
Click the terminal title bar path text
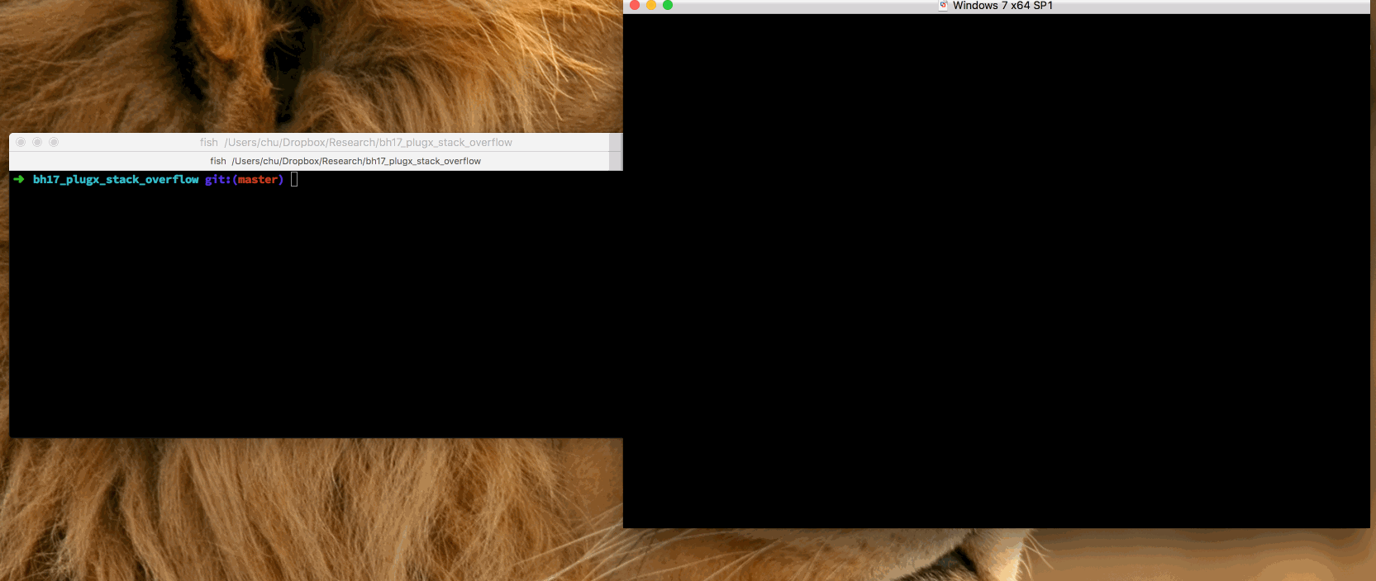368,142
